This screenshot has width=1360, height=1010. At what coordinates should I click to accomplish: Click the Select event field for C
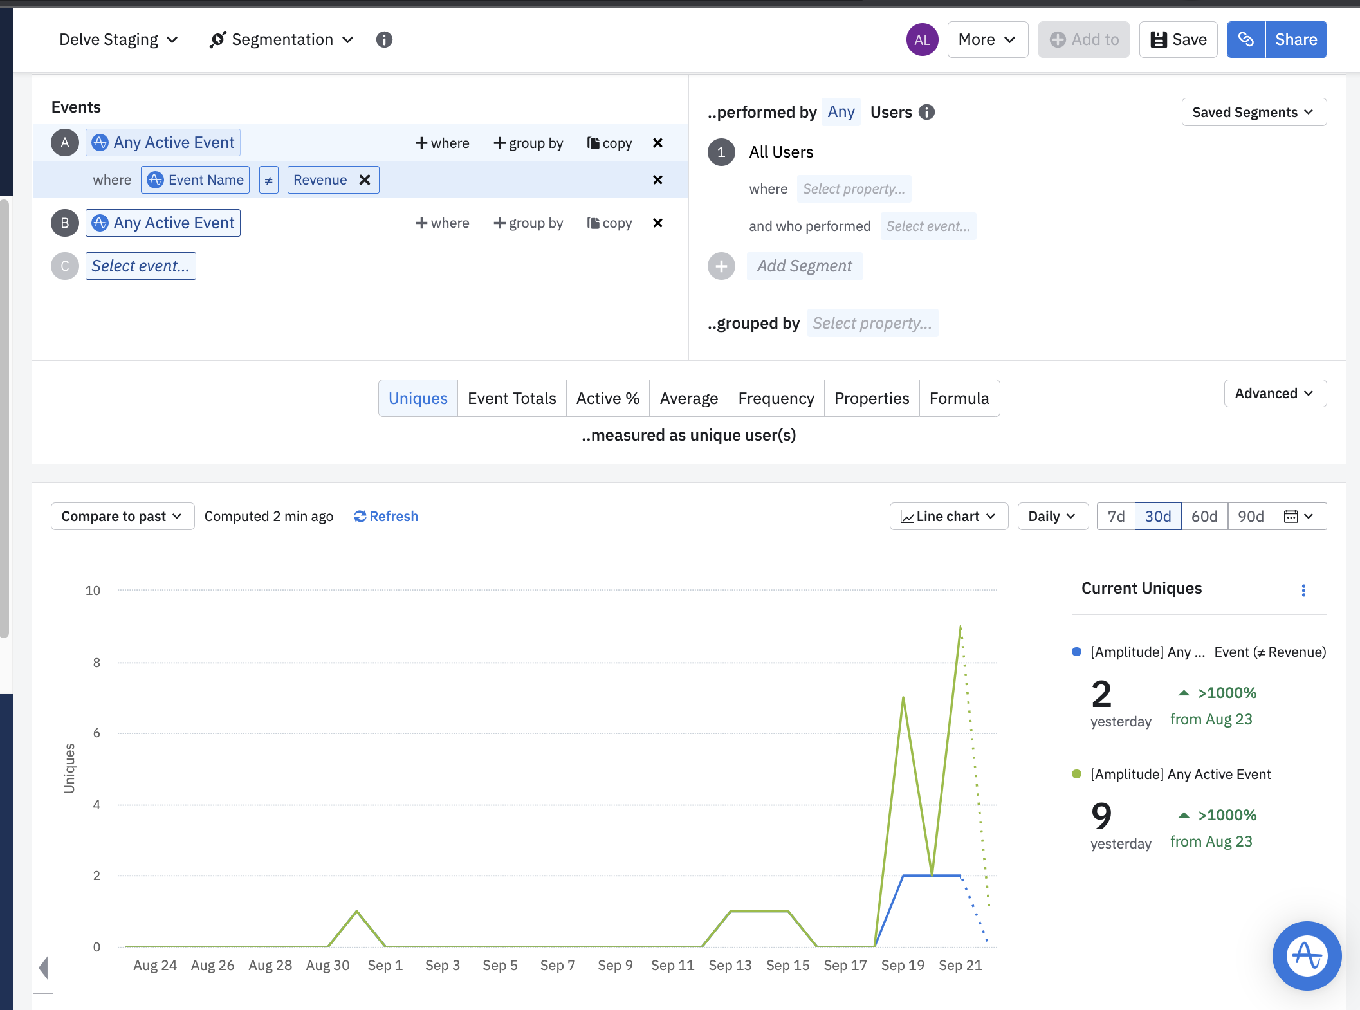[x=140, y=266]
